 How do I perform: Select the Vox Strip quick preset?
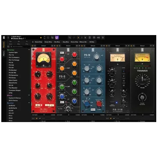click(x=57, y=42)
